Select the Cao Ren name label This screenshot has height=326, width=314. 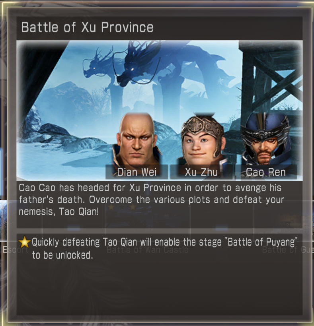(266, 172)
